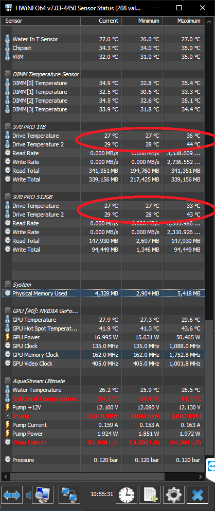The height and width of the screenshot is (511, 215).
Task: Click the clock reset timer icon
Action: (x=127, y=496)
